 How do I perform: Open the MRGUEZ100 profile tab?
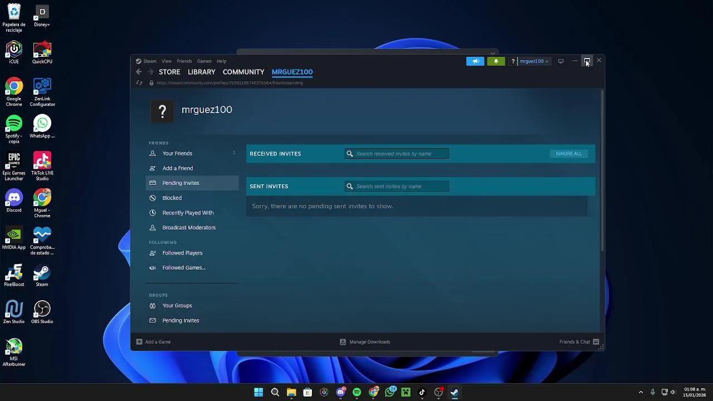[292, 72]
